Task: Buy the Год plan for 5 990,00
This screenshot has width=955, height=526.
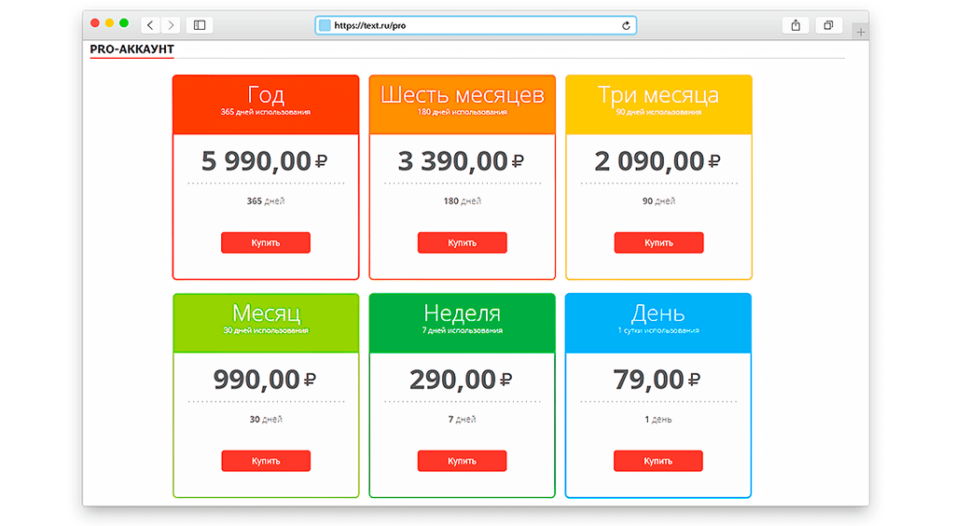Action: point(266,242)
